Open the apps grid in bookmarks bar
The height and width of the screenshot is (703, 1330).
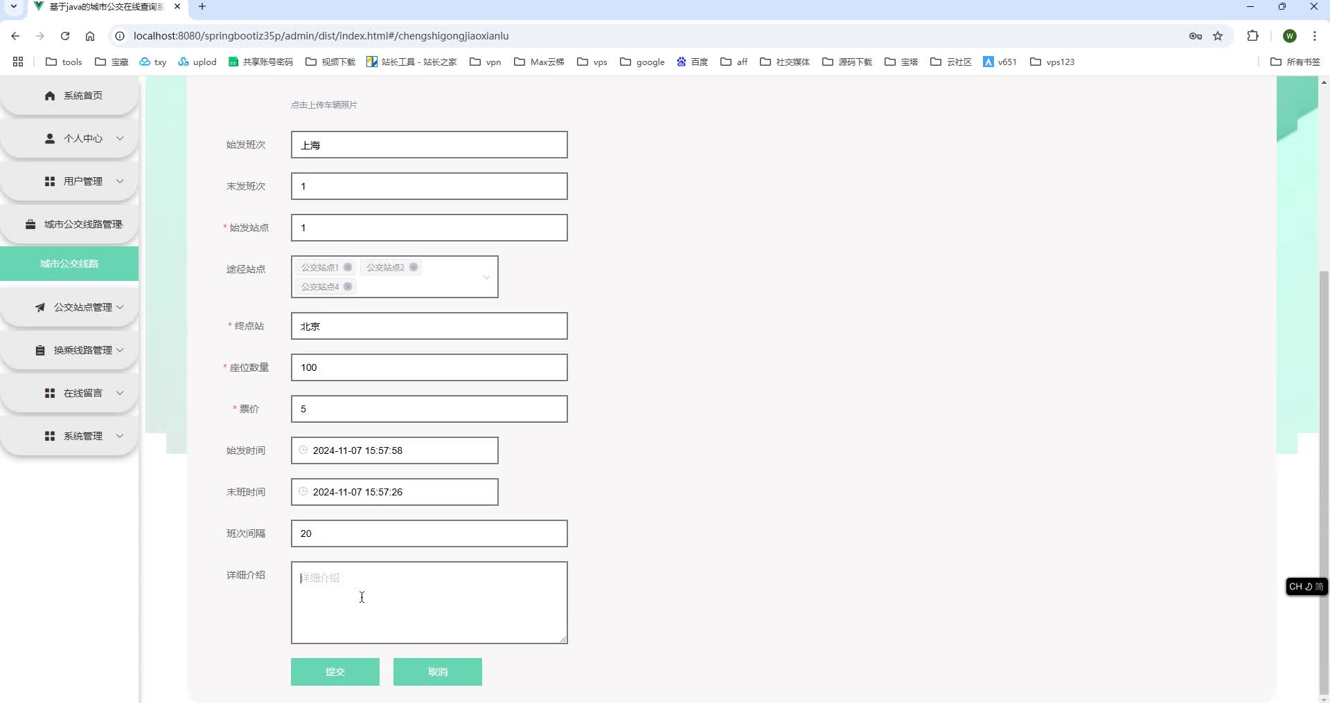point(18,62)
